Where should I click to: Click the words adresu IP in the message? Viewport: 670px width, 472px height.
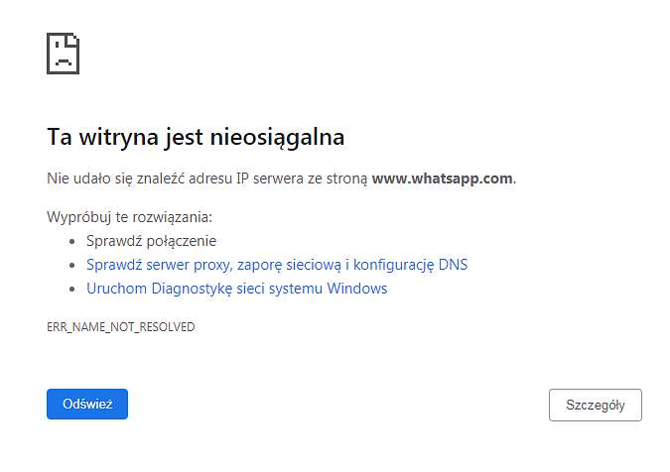(218, 178)
